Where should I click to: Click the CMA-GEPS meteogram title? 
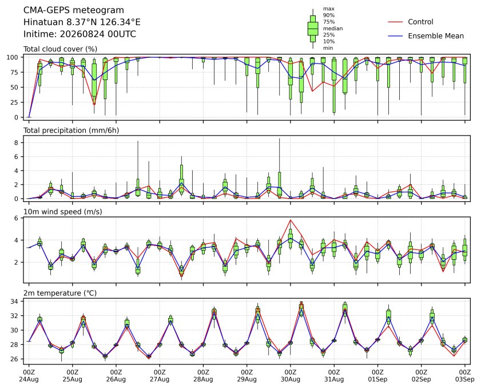pos(74,10)
